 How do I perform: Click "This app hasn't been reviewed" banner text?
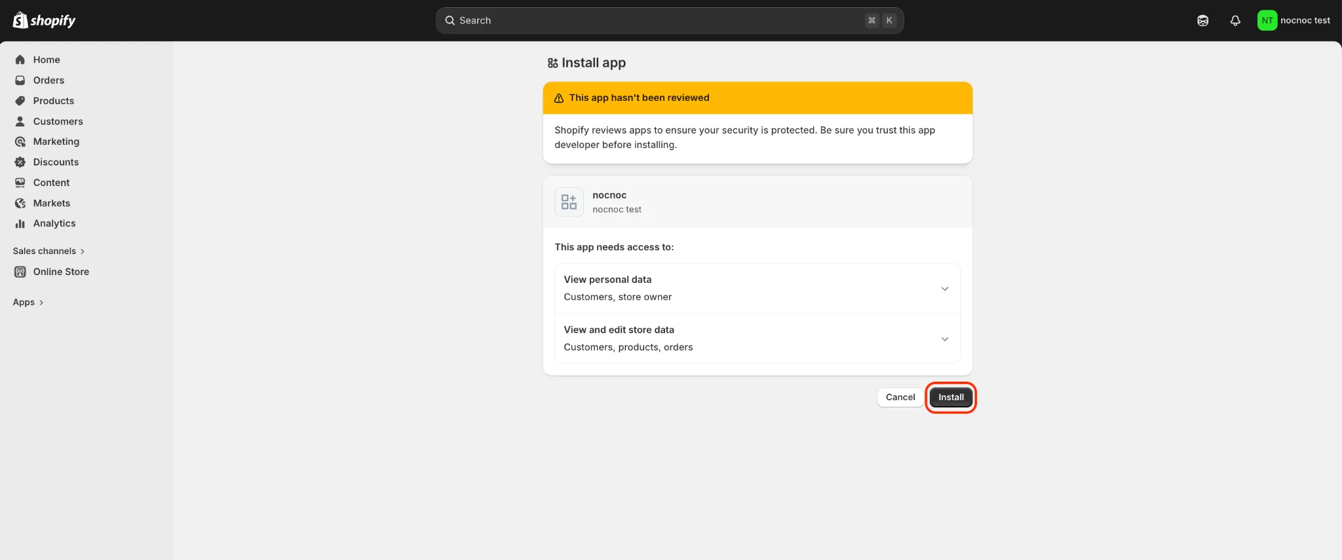tap(639, 98)
